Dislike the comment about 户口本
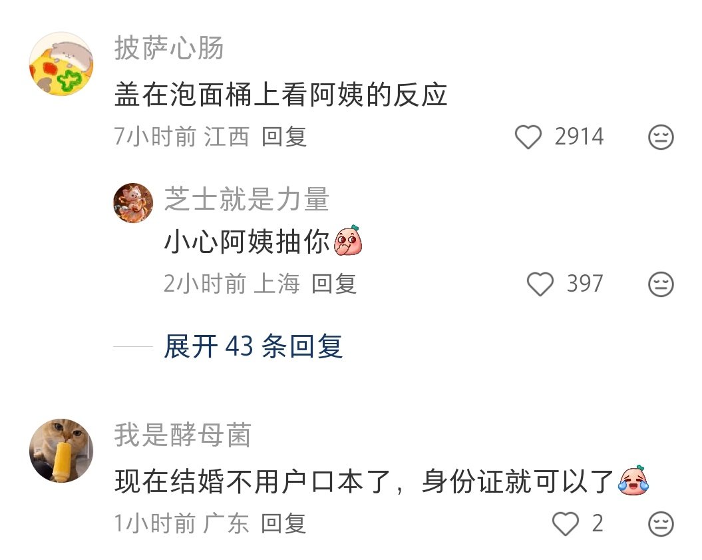This screenshot has width=702, height=560. (x=661, y=524)
